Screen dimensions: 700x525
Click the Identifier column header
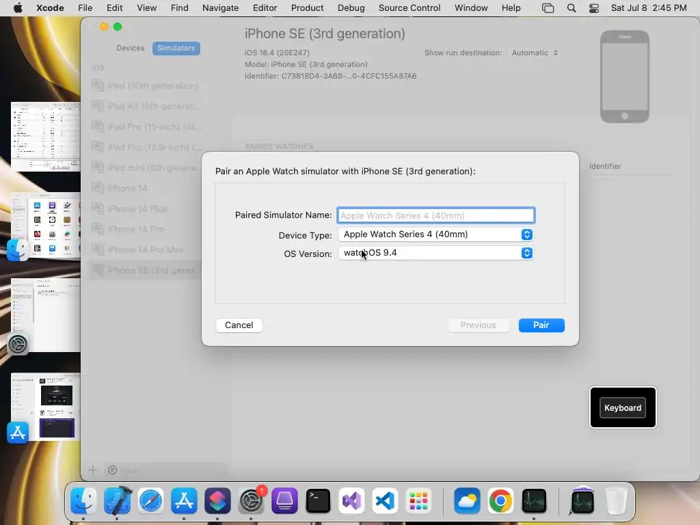[605, 166]
